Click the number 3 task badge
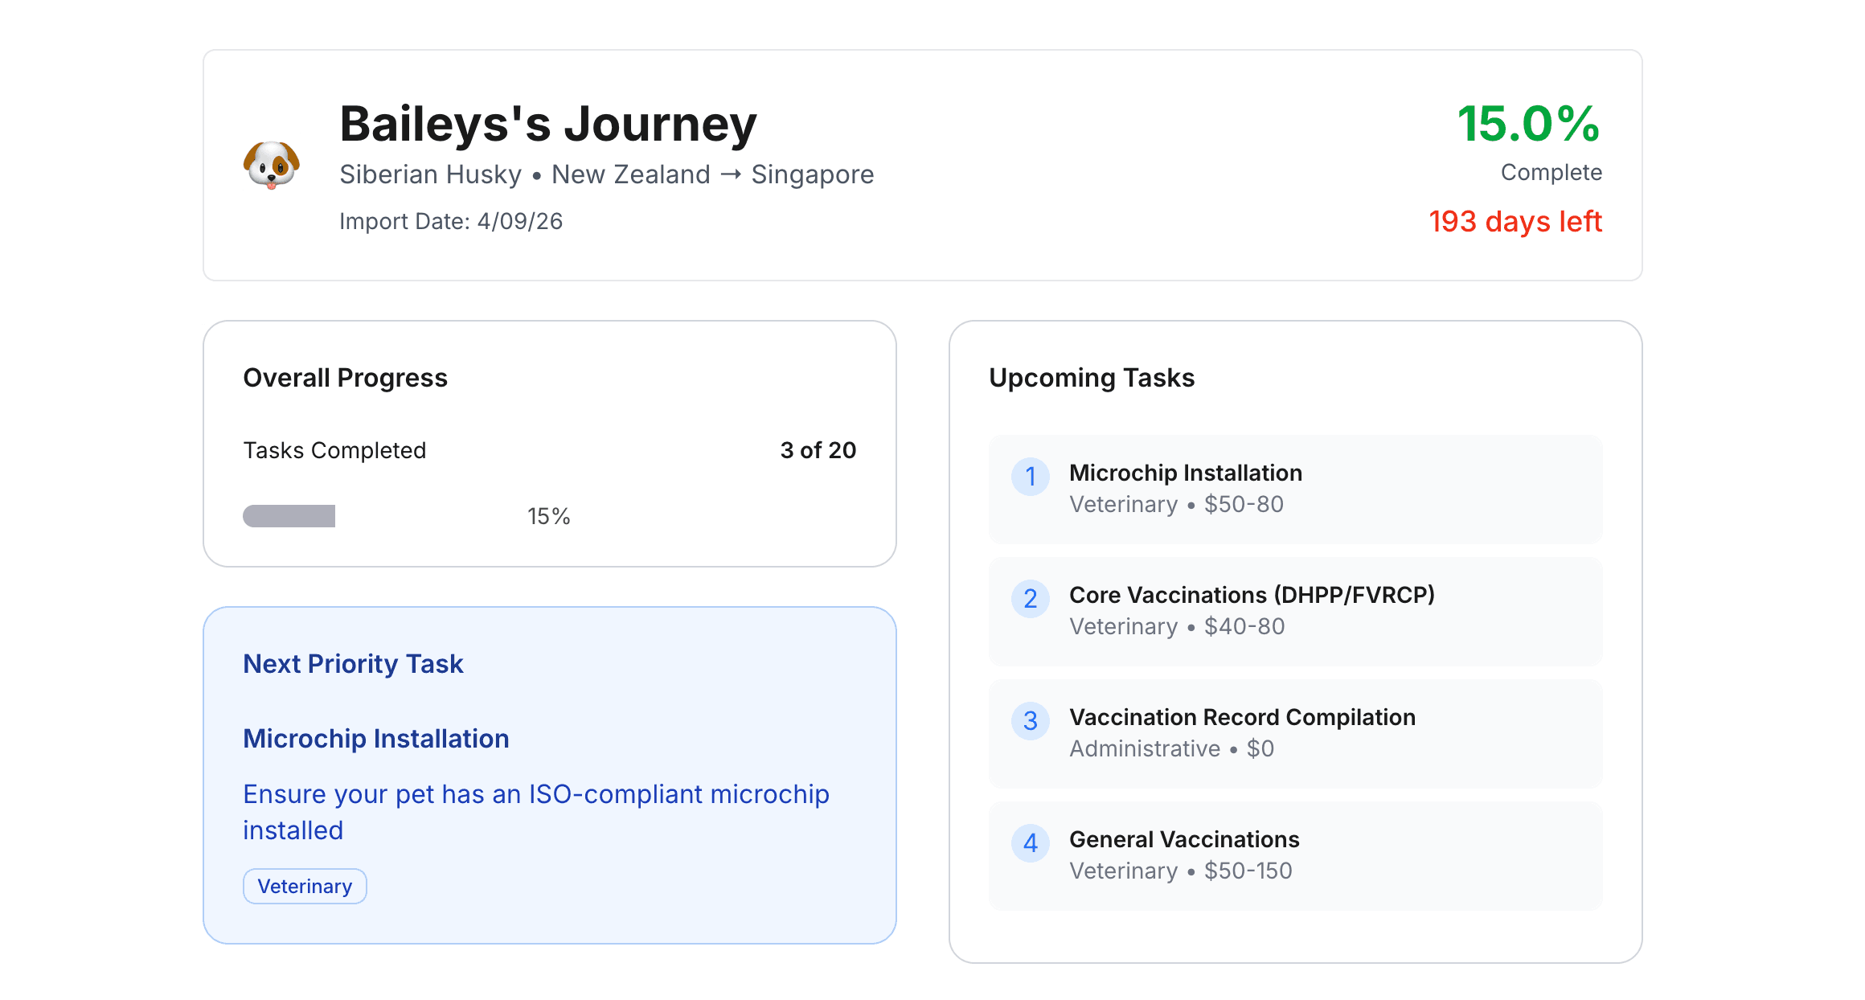Screen dimensions: 1865x1000 (x=1030, y=721)
